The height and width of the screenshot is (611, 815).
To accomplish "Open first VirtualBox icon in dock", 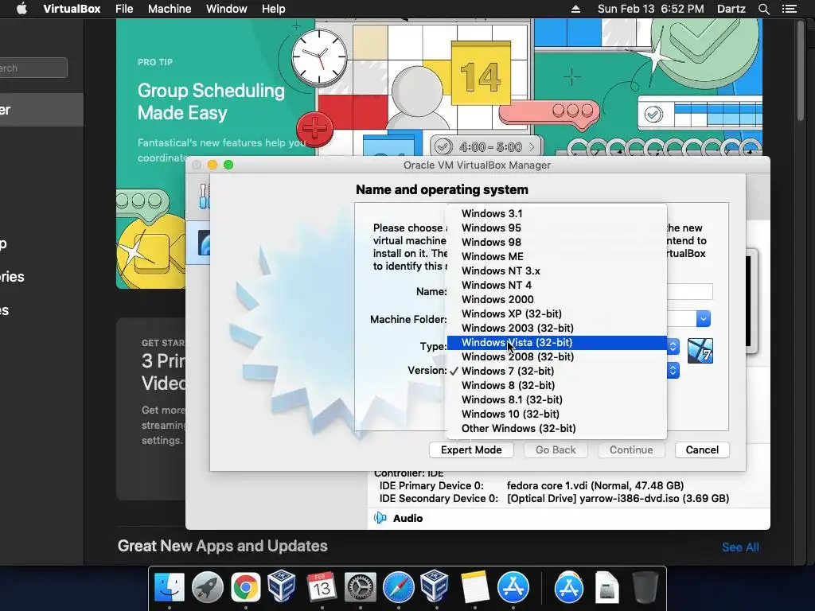I will click(282, 586).
